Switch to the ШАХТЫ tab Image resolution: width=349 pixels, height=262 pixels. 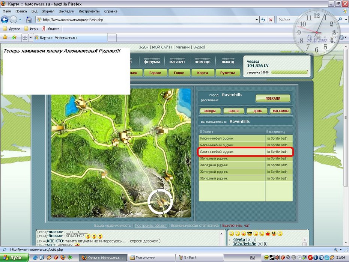pos(234,111)
